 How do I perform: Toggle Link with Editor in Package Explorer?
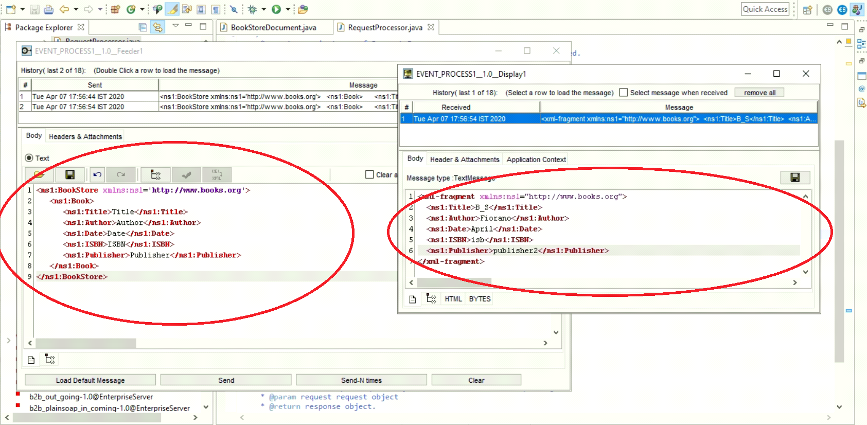tap(157, 27)
